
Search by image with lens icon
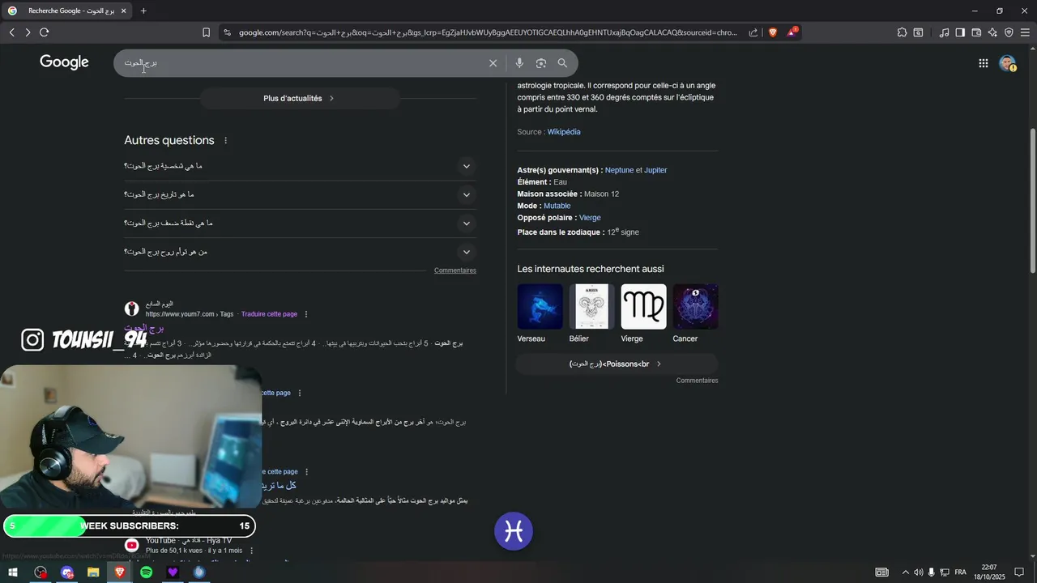[541, 63]
